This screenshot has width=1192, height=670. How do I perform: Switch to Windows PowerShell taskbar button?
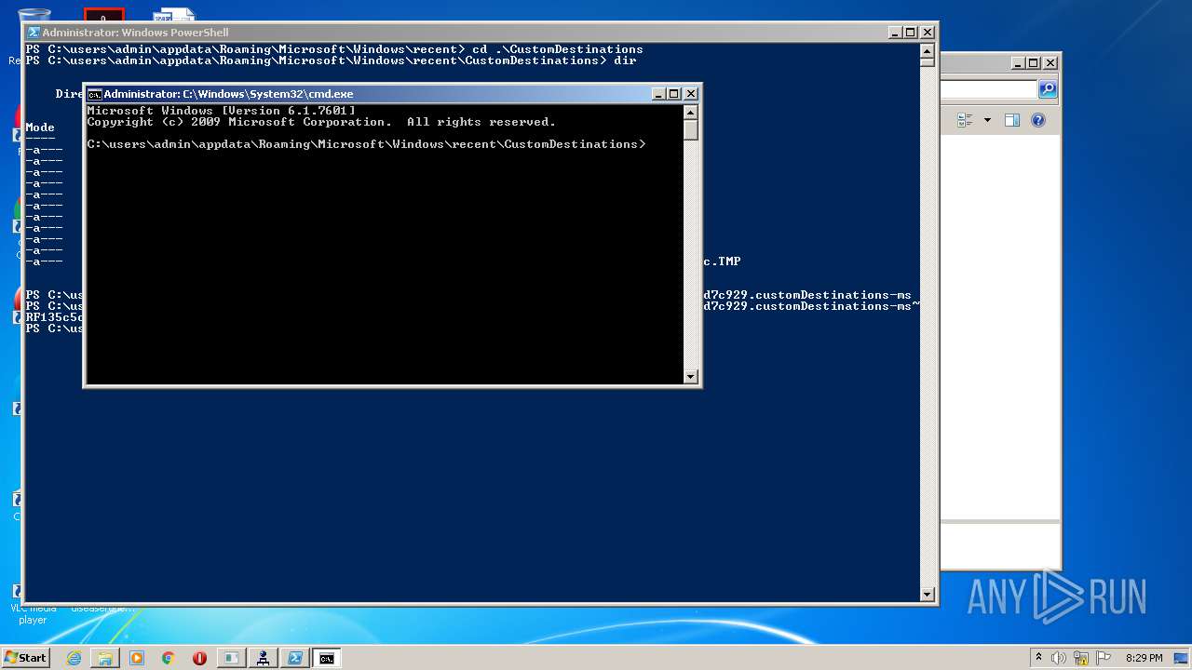(x=294, y=658)
